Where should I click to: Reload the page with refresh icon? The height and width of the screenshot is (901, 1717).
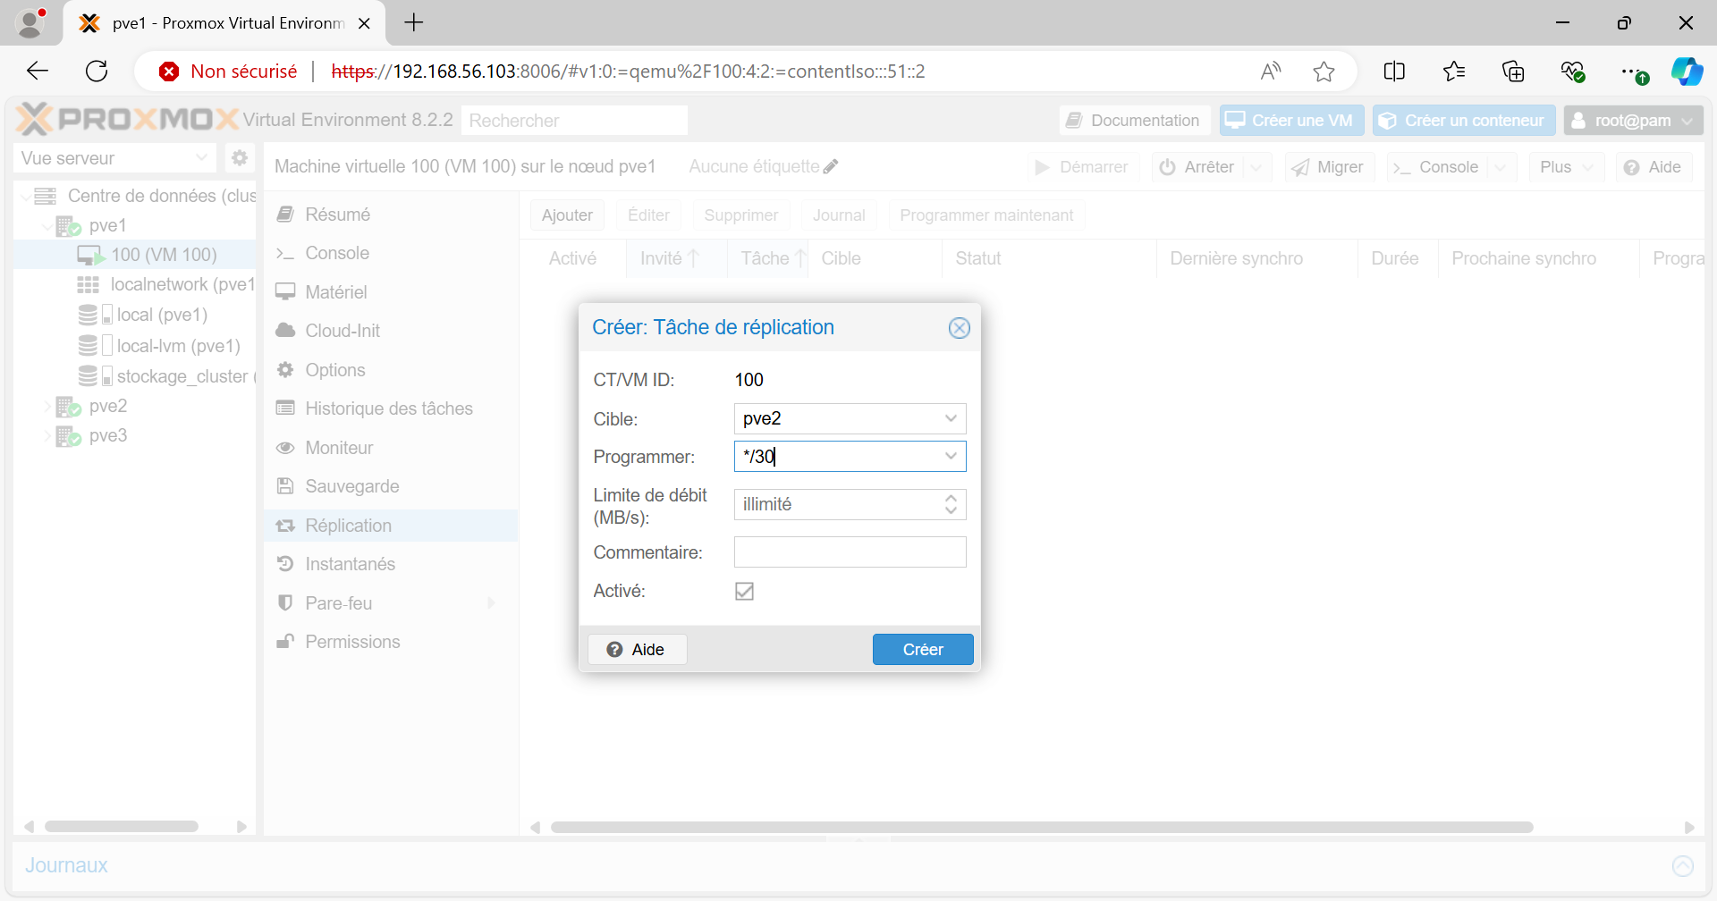[97, 72]
